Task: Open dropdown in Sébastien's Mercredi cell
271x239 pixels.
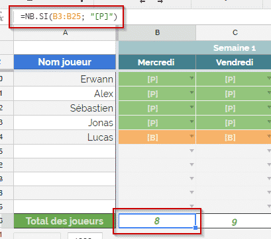Action: (x=191, y=107)
